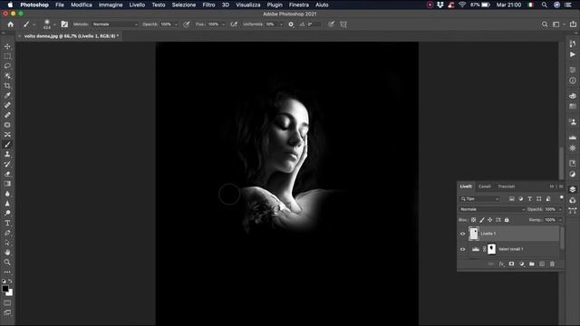This screenshot has width=580, height=326.
Task: Click the background color swatch
Action: point(10,292)
